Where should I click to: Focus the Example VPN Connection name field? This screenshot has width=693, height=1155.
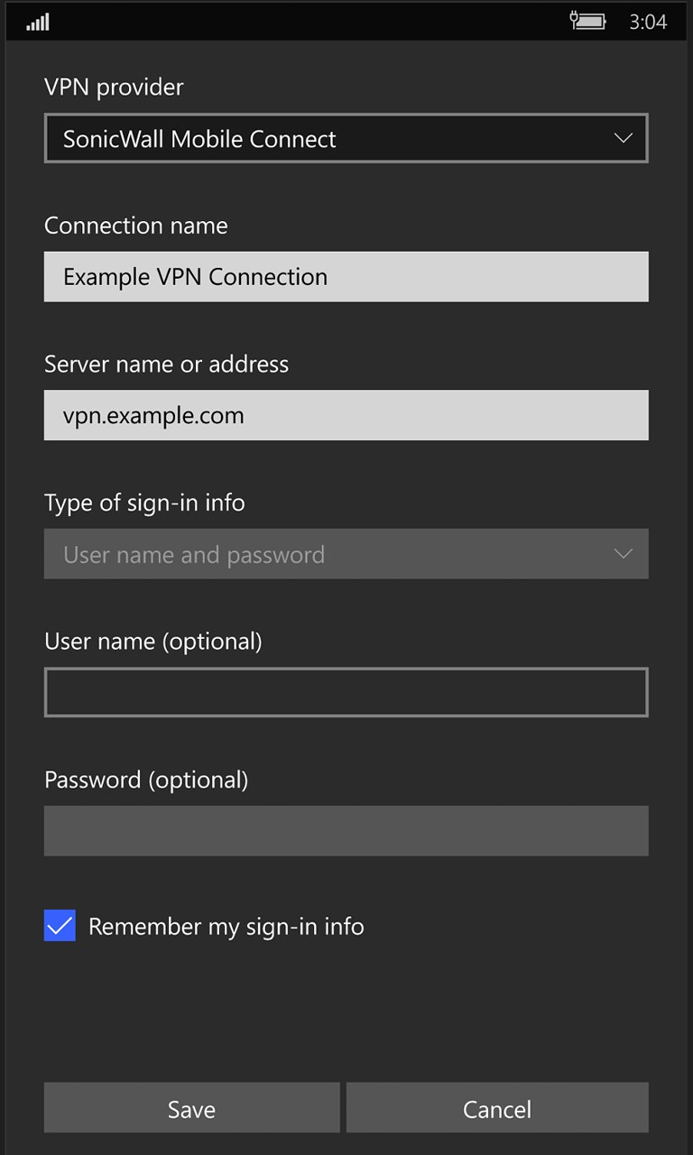pos(346,277)
